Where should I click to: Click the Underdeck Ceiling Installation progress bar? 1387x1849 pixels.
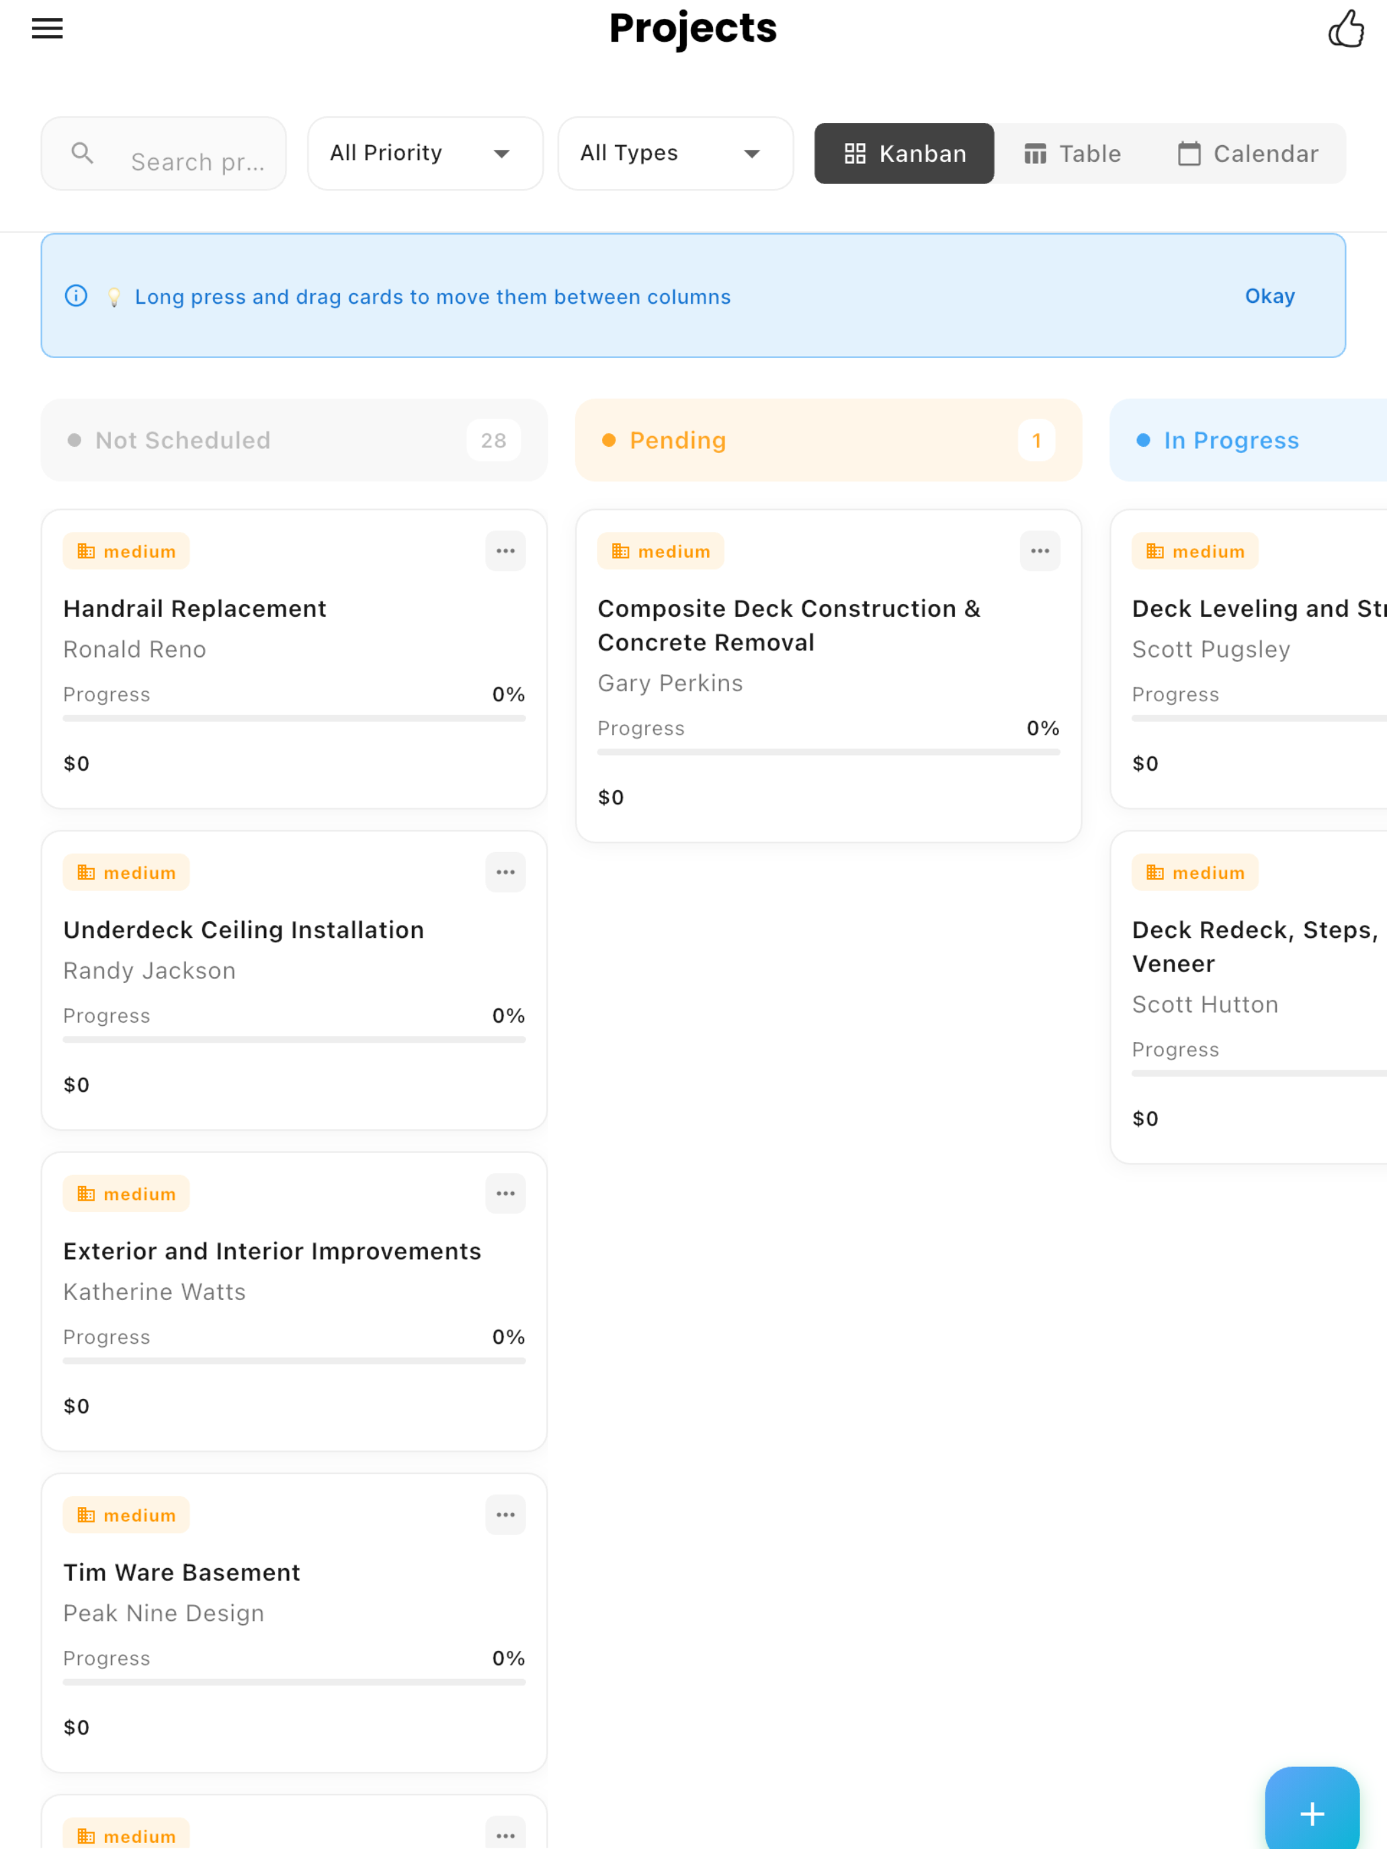coord(294,1040)
